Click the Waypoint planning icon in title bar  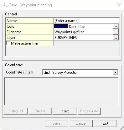pos(5,5)
